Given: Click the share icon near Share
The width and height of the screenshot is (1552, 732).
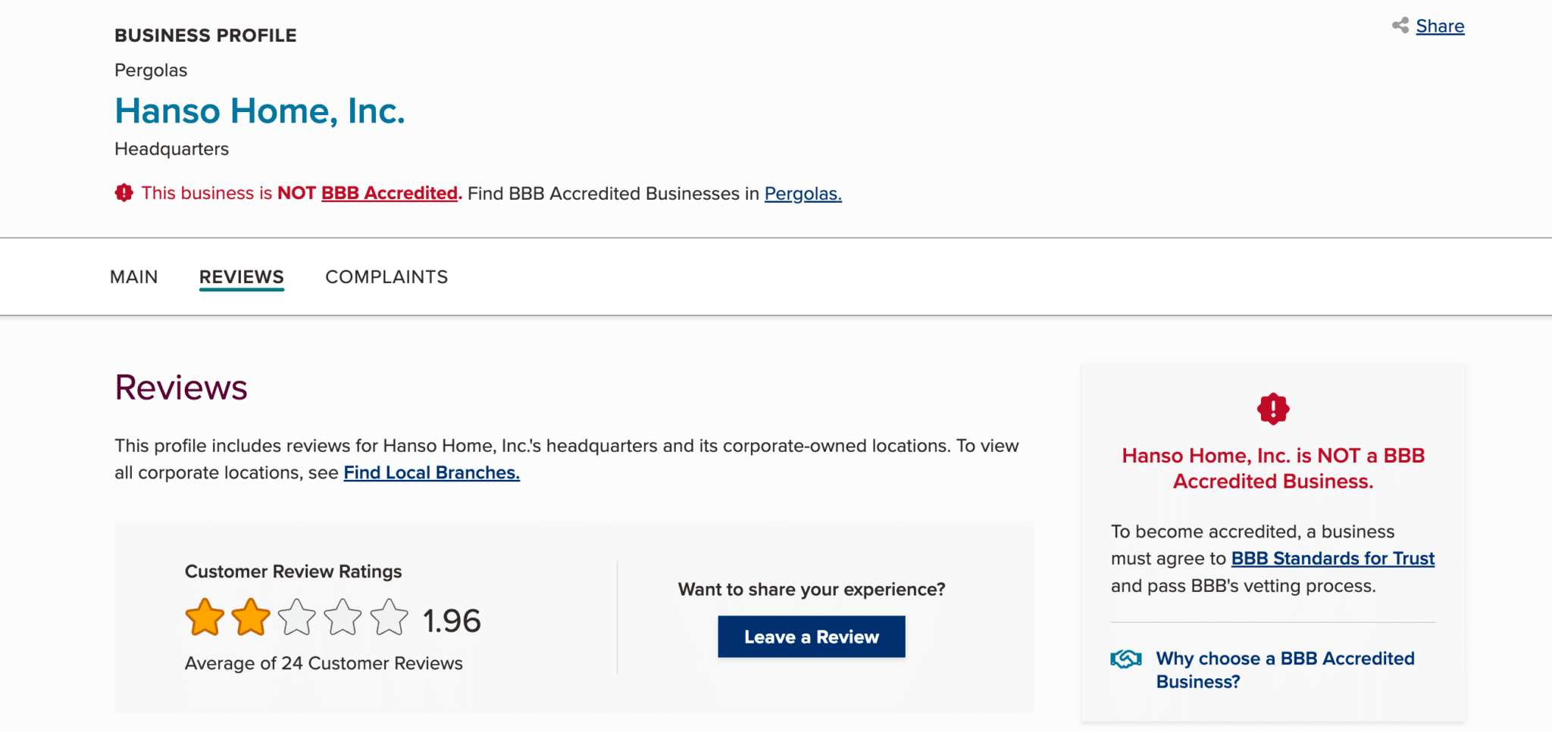Looking at the screenshot, I should point(1400,26).
